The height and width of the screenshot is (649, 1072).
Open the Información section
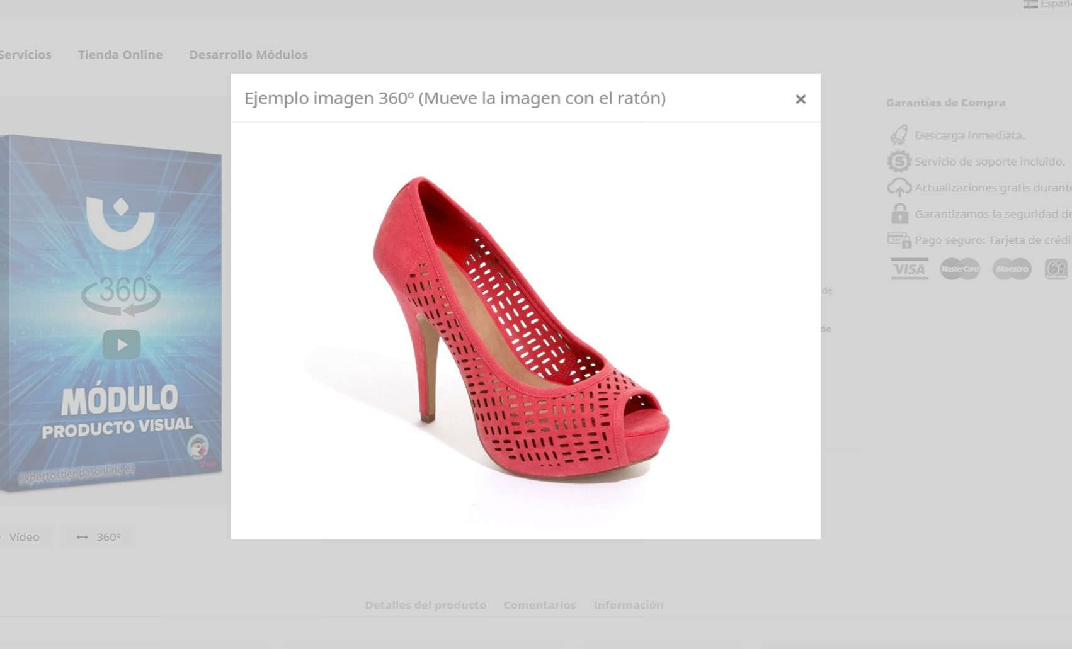click(628, 605)
